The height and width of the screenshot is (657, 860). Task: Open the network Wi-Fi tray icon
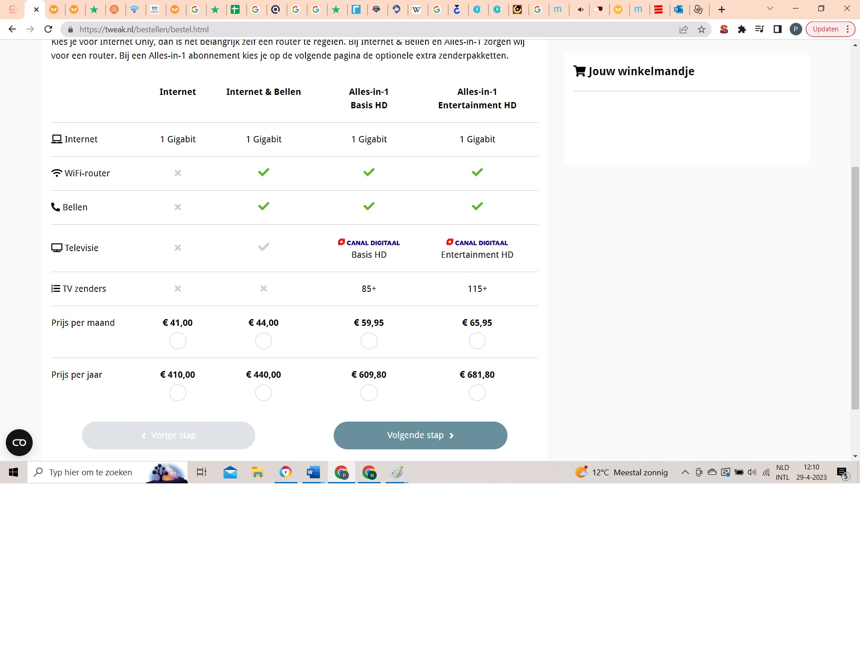click(x=766, y=472)
